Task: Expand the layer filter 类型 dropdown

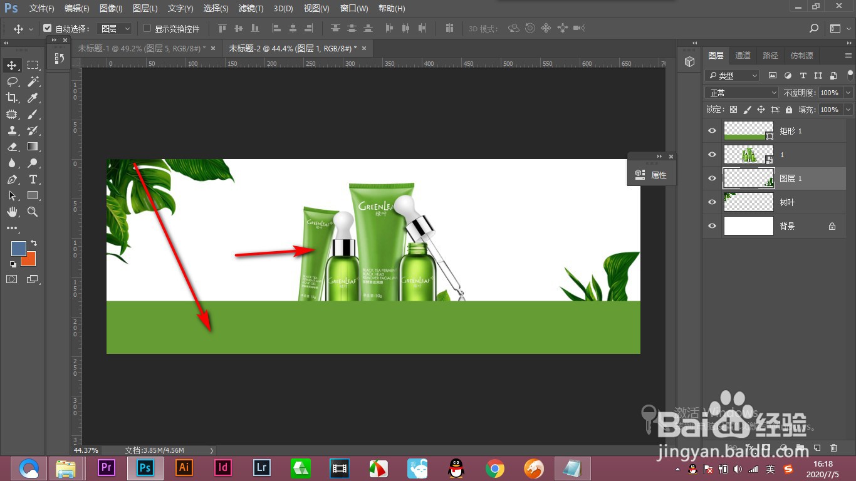Action: coord(732,76)
